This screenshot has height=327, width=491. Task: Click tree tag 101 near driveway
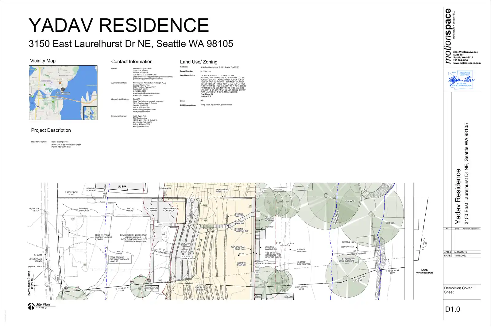(73, 219)
